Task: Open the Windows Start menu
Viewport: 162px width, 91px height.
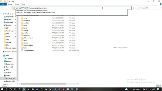Action: 2,89
